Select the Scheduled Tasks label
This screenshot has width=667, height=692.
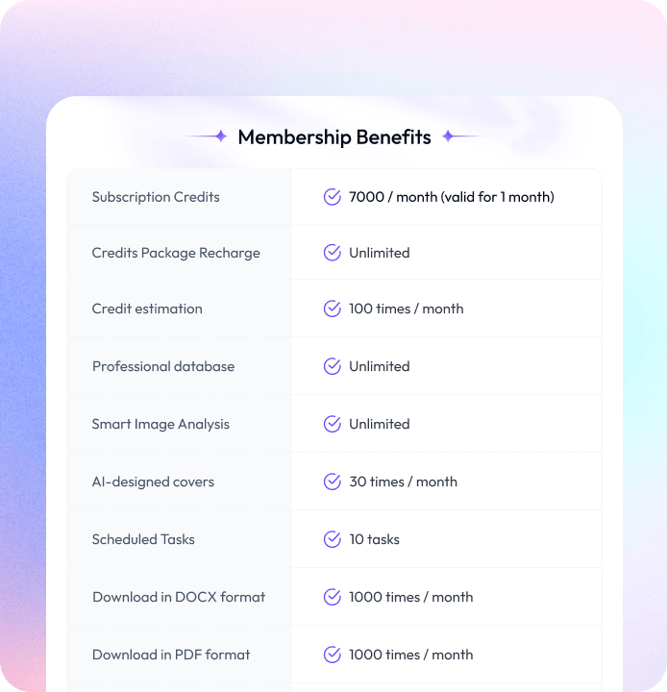point(143,539)
